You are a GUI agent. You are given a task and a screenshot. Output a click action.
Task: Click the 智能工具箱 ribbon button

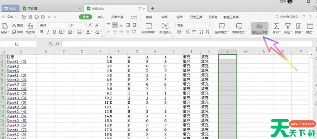(259, 28)
